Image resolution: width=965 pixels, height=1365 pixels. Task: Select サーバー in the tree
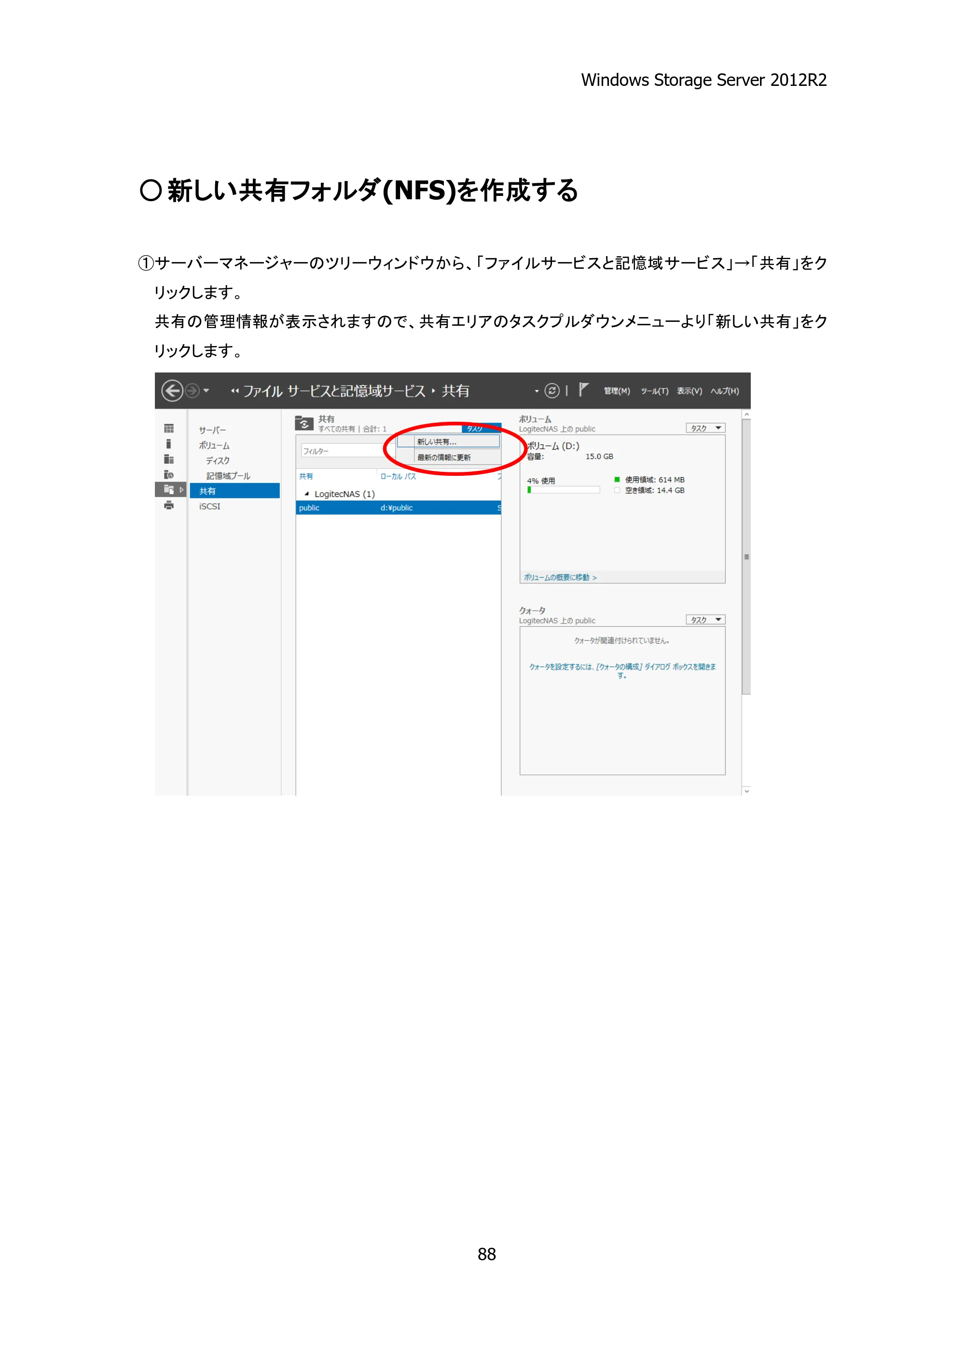pos(212,430)
